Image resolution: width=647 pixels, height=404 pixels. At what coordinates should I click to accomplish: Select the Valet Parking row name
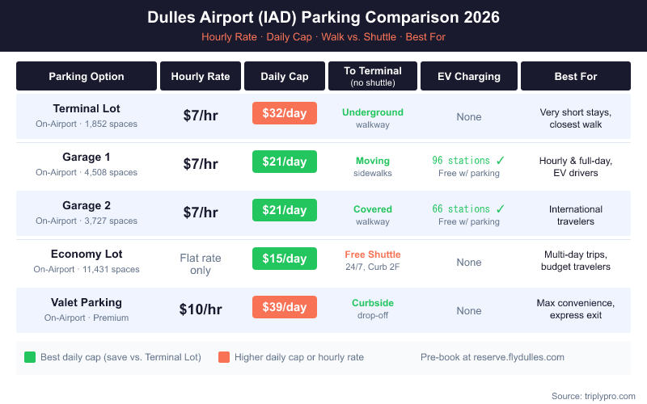coord(87,303)
